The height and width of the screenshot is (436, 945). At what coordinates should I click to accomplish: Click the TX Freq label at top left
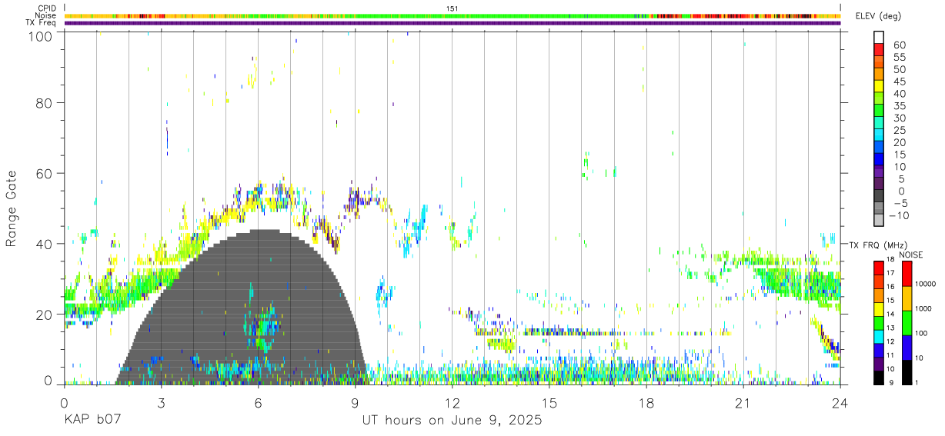tap(41, 23)
